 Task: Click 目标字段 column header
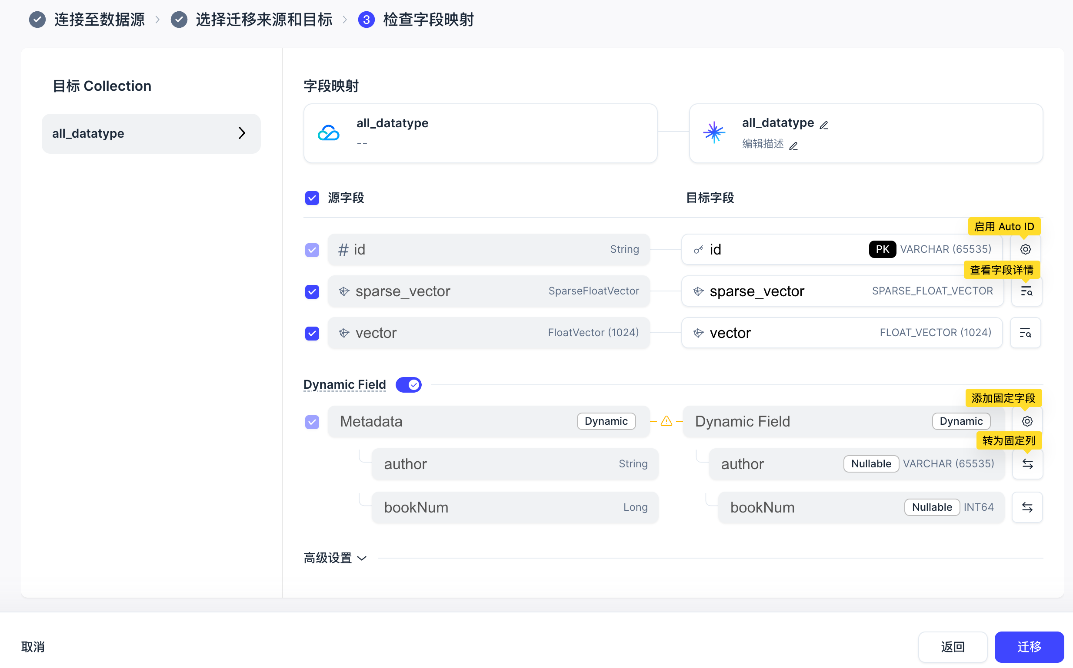710,198
